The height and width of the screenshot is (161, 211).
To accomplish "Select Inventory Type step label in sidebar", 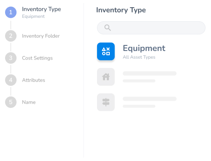I will point(42,9).
